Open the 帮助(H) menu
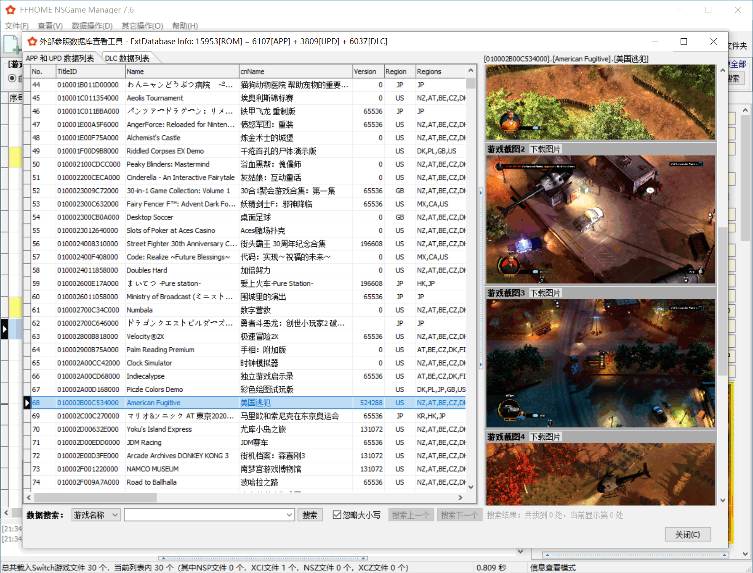Image resolution: width=753 pixels, height=573 pixels. click(x=185, y=26)
